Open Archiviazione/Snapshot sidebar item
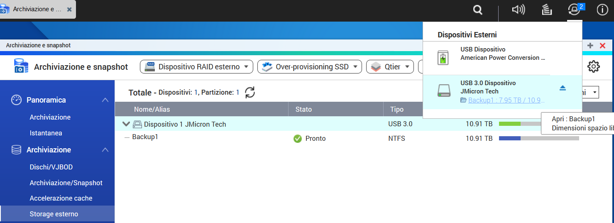 66,183
